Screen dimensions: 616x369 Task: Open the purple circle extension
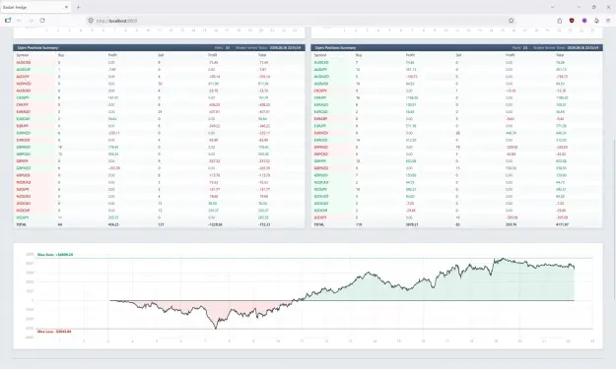point(584,21)
